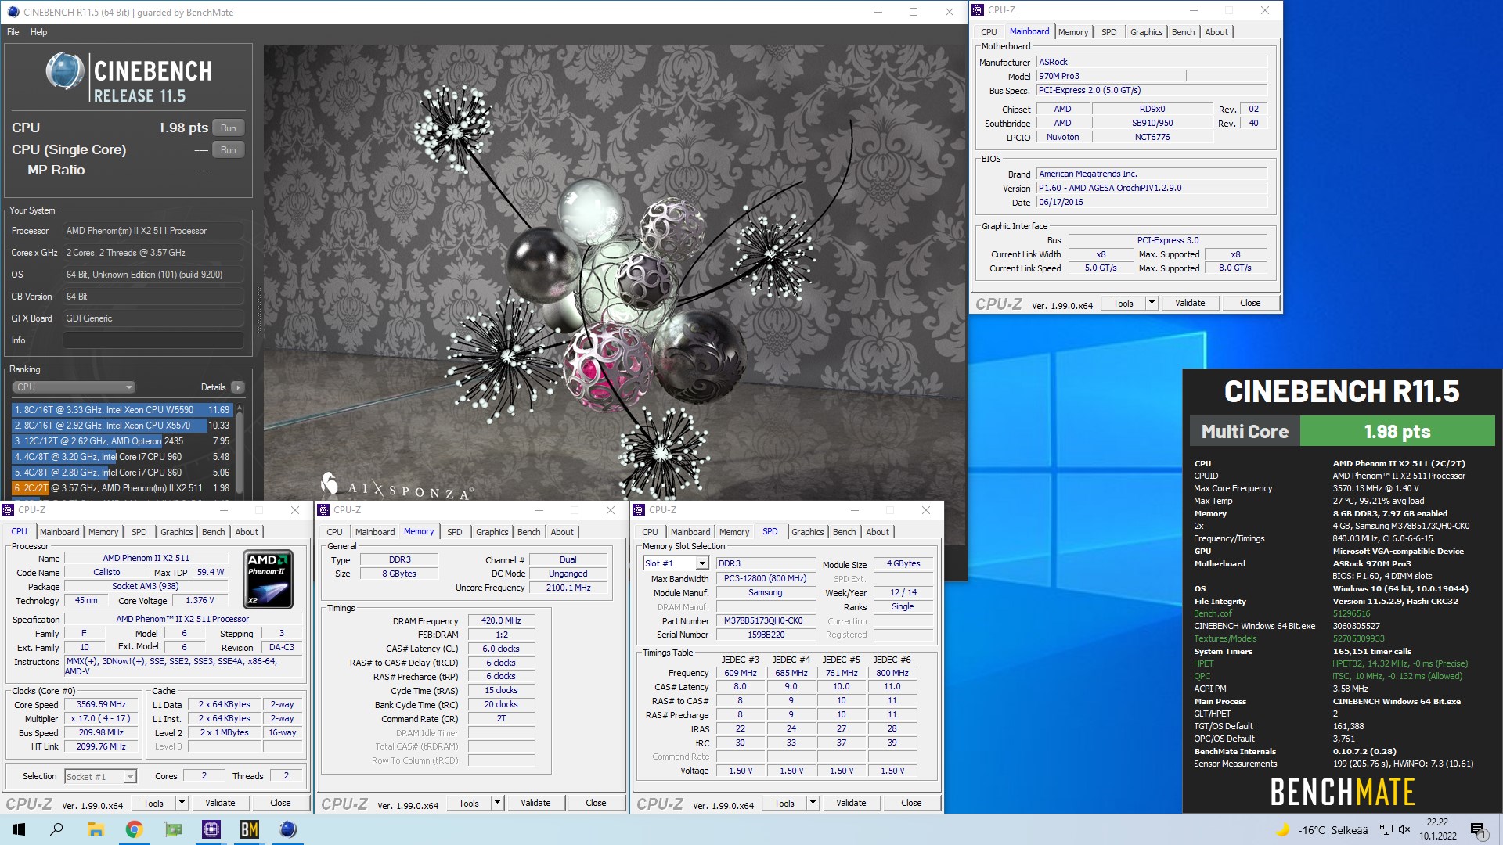Expand Tools dropdown arrow in Memory tab window

click(497, 803)
